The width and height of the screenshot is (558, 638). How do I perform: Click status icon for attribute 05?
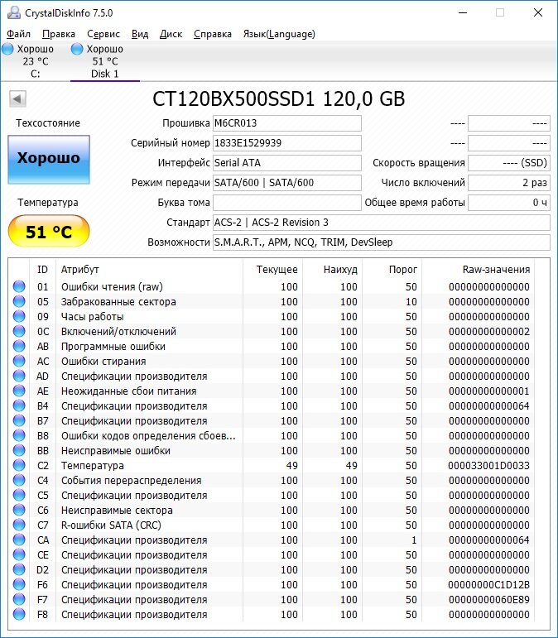click(x=19, y=301)
